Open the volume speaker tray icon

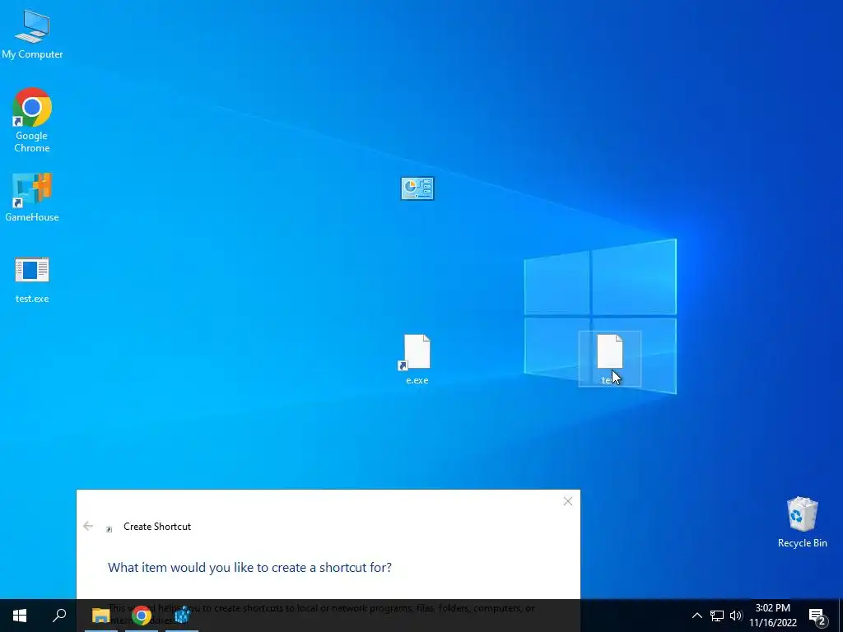pyautogui.click(x=735, y=616)
